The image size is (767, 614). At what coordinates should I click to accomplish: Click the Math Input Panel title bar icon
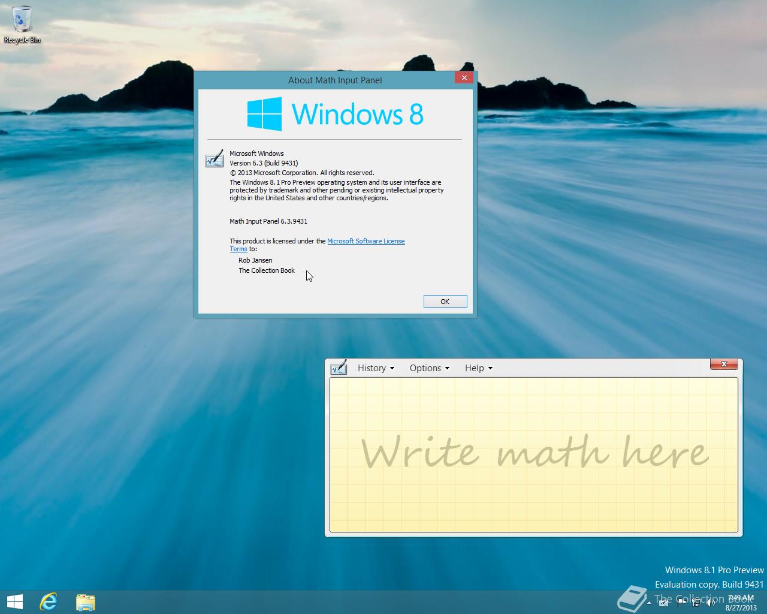pyautogui.click(x=339, y=367)
